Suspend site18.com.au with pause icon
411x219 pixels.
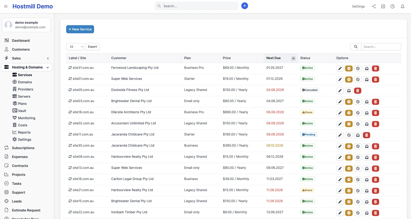coord(349,113)
